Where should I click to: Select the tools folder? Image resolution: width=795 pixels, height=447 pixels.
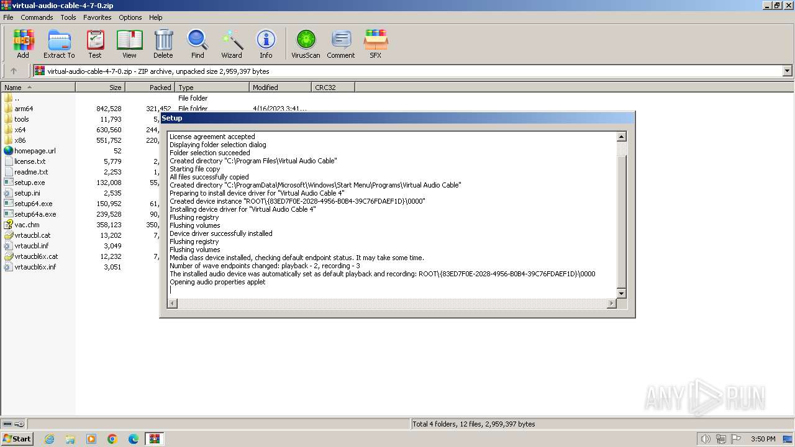(x=22, y=119)
